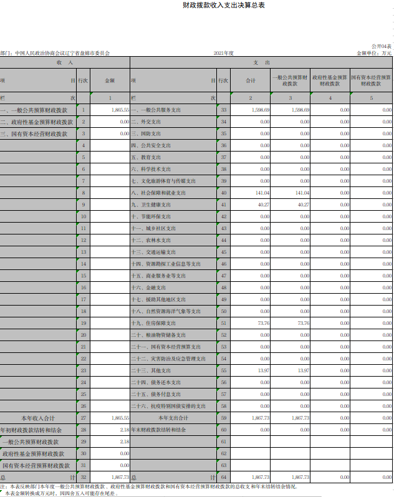Click income row 二、政府性基金预算财政拨款
394x497 pixels.
pos(37,122)
